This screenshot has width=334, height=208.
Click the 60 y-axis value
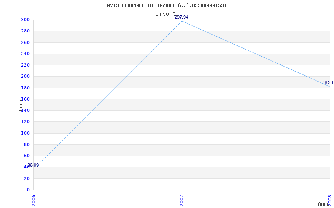click(x=27, y=156)
